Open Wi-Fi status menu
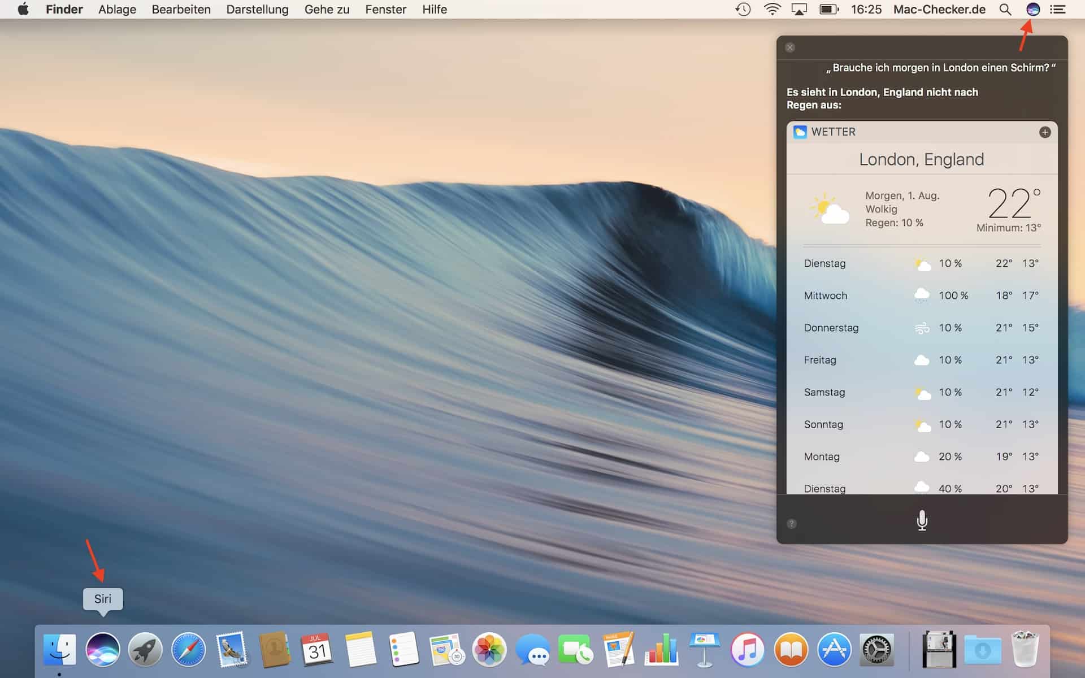The width and height of the screenshot is (1085, 678). click(772, 9)
